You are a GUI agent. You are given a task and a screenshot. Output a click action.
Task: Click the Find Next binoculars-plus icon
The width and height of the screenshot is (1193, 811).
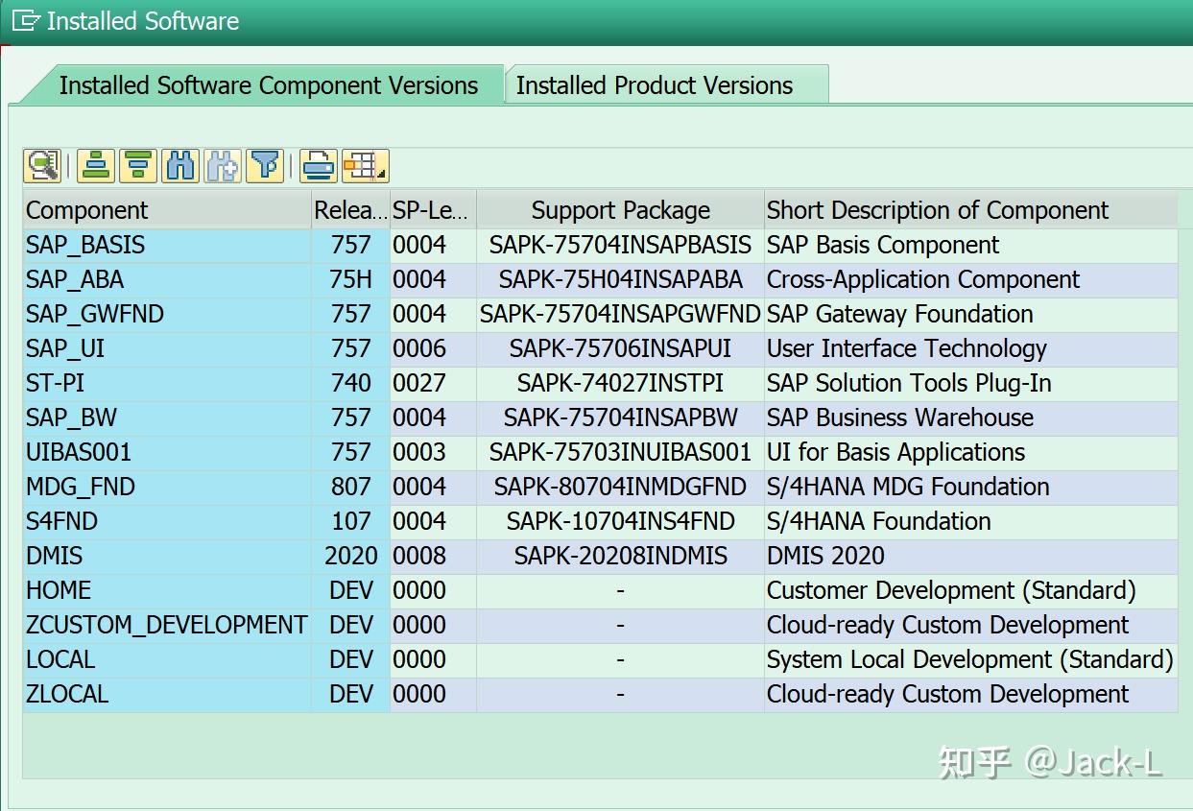coord(223,166)
